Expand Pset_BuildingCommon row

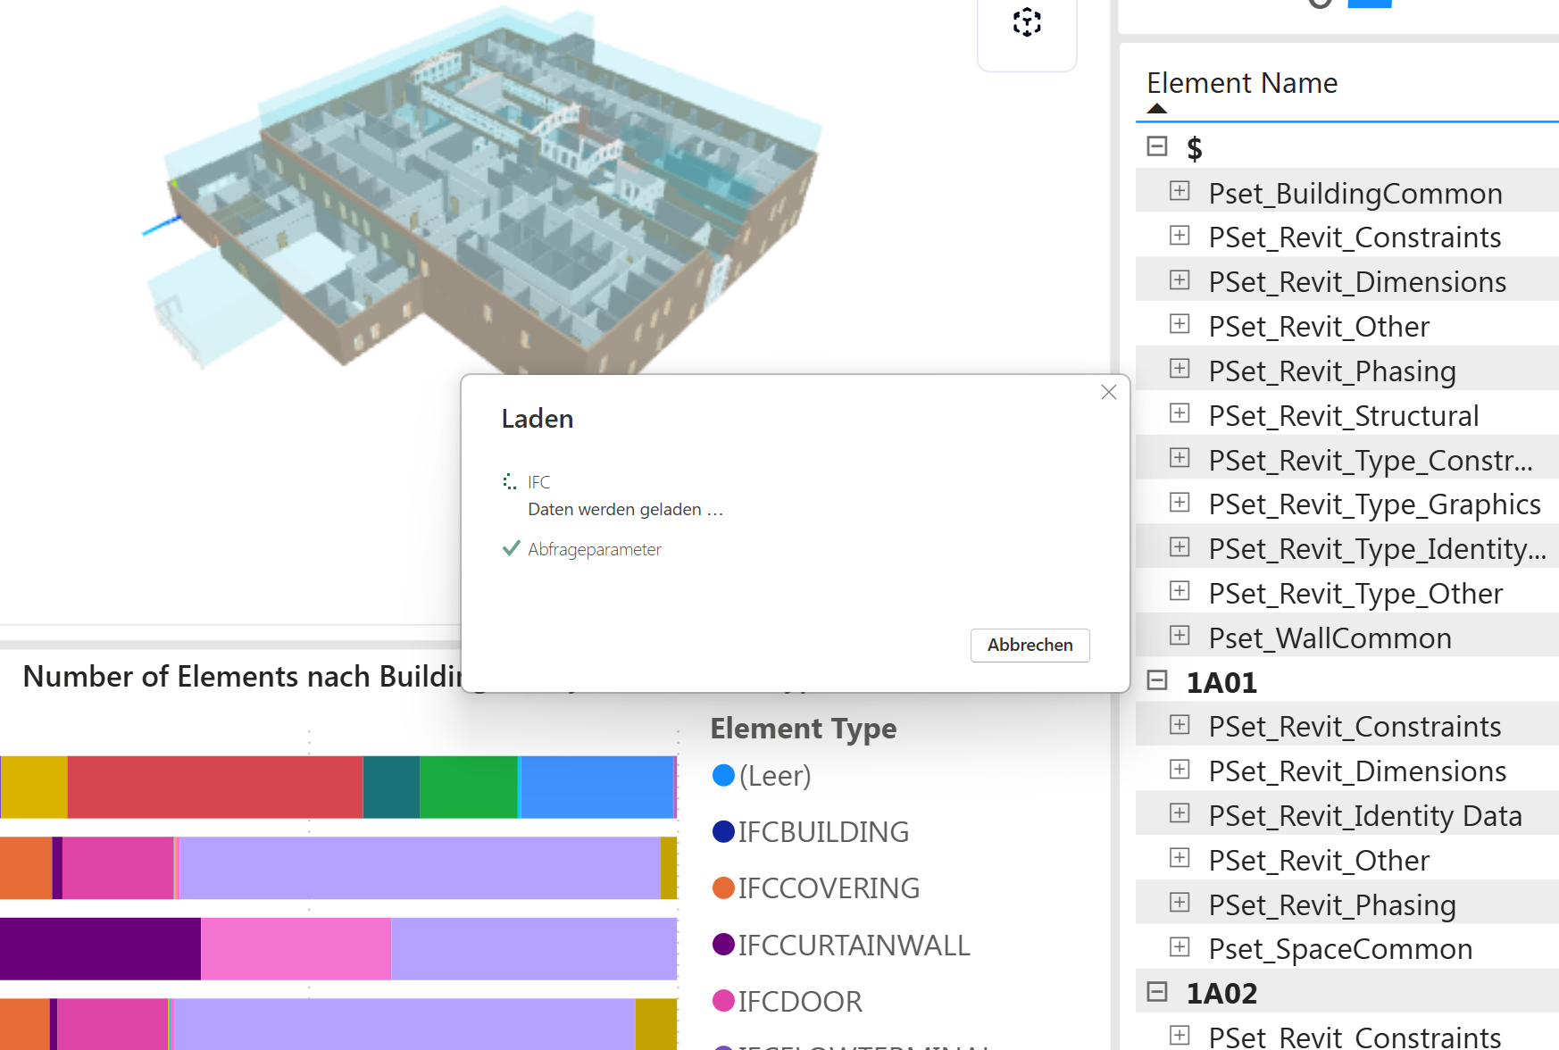pyautogui.click(x=1180, y=191)
